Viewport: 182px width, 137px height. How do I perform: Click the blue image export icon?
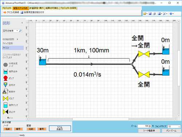pyautogui.click(x=159, y=14)
